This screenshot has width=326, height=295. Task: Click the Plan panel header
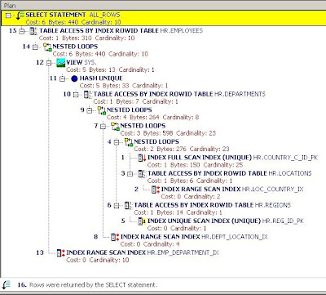pos(163,5)
